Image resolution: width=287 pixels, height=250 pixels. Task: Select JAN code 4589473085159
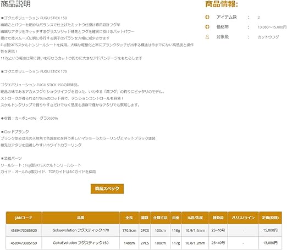pyautogui.click(x=24, y=243)
